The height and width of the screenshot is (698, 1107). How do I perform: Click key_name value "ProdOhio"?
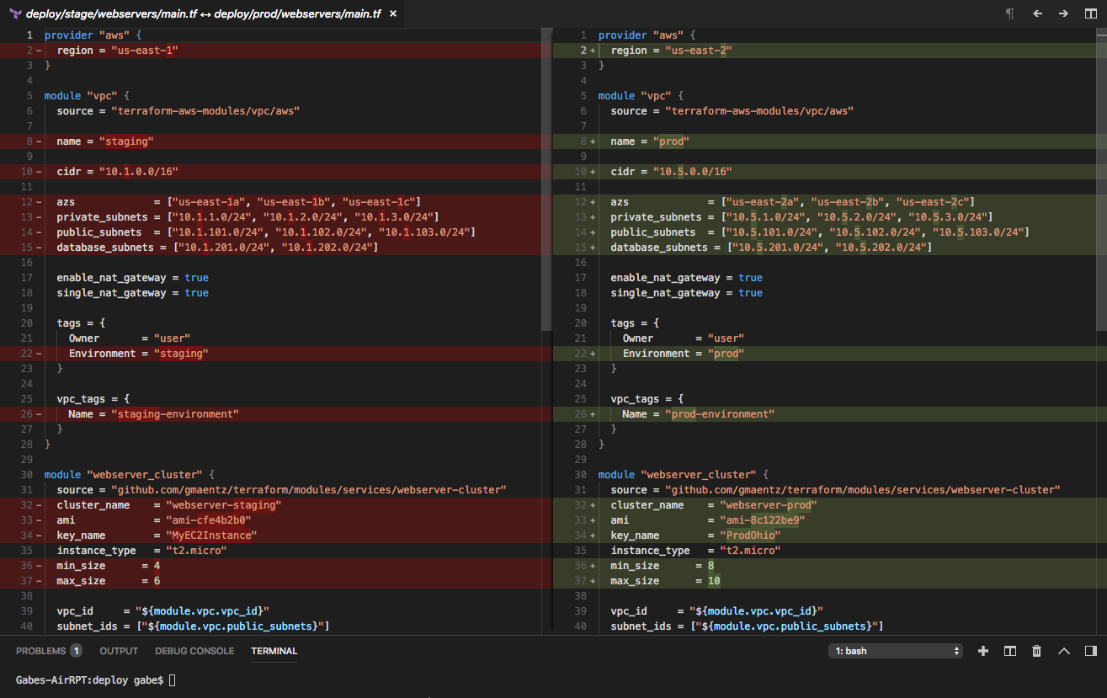(x=750, y=535)
